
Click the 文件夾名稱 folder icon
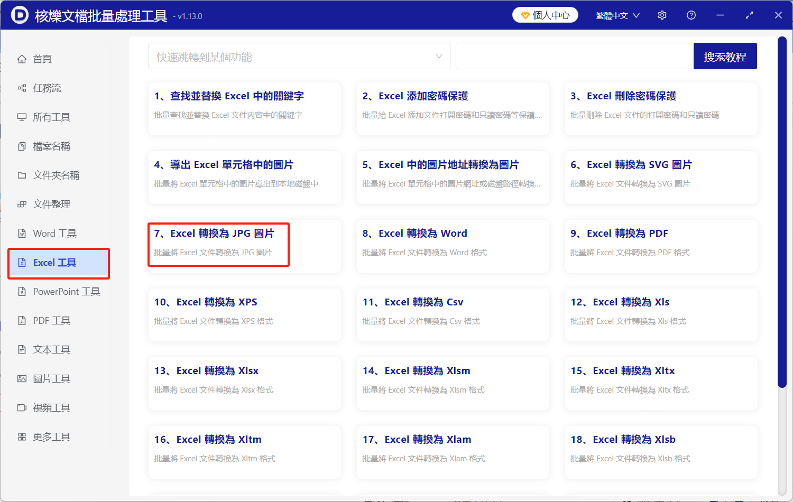click(22, 175)
